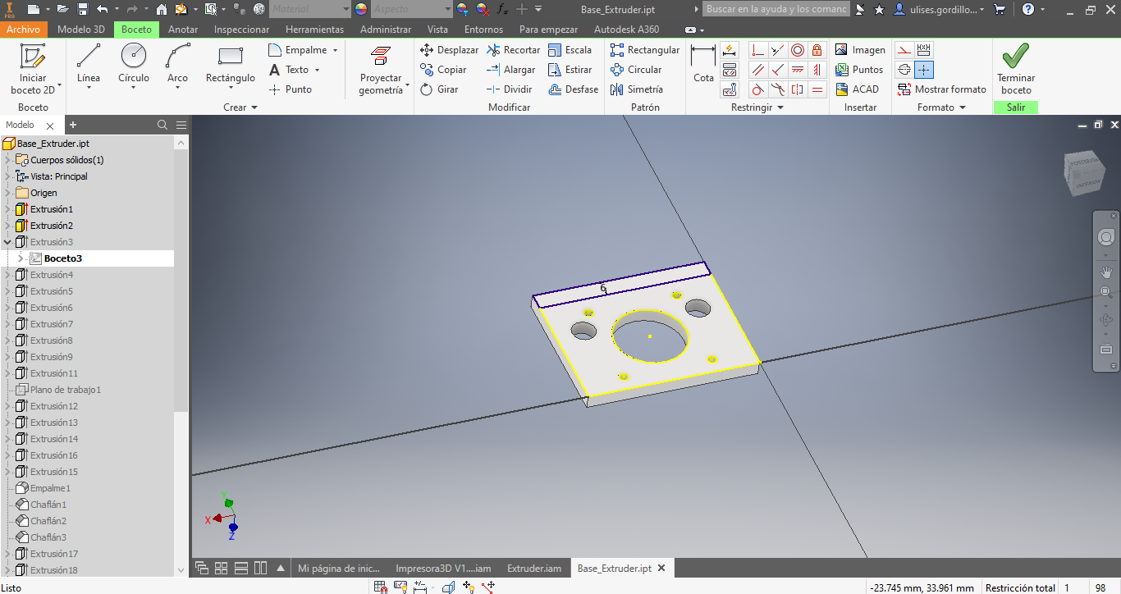Select the Rectángulo sketch tool
The width and height of the screenshot is (1121, 594).
tap(231, 66)
